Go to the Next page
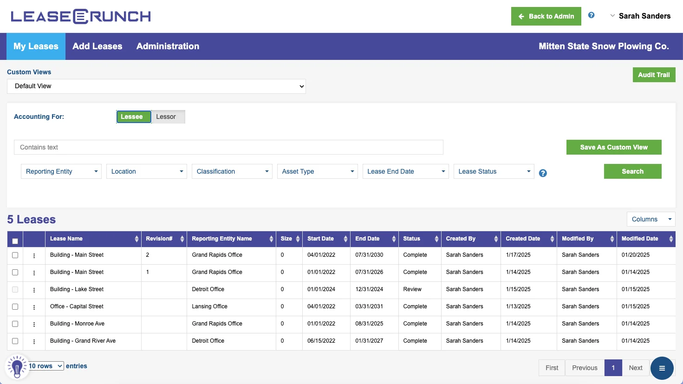The image size is (683, 384). coord(636,368)
